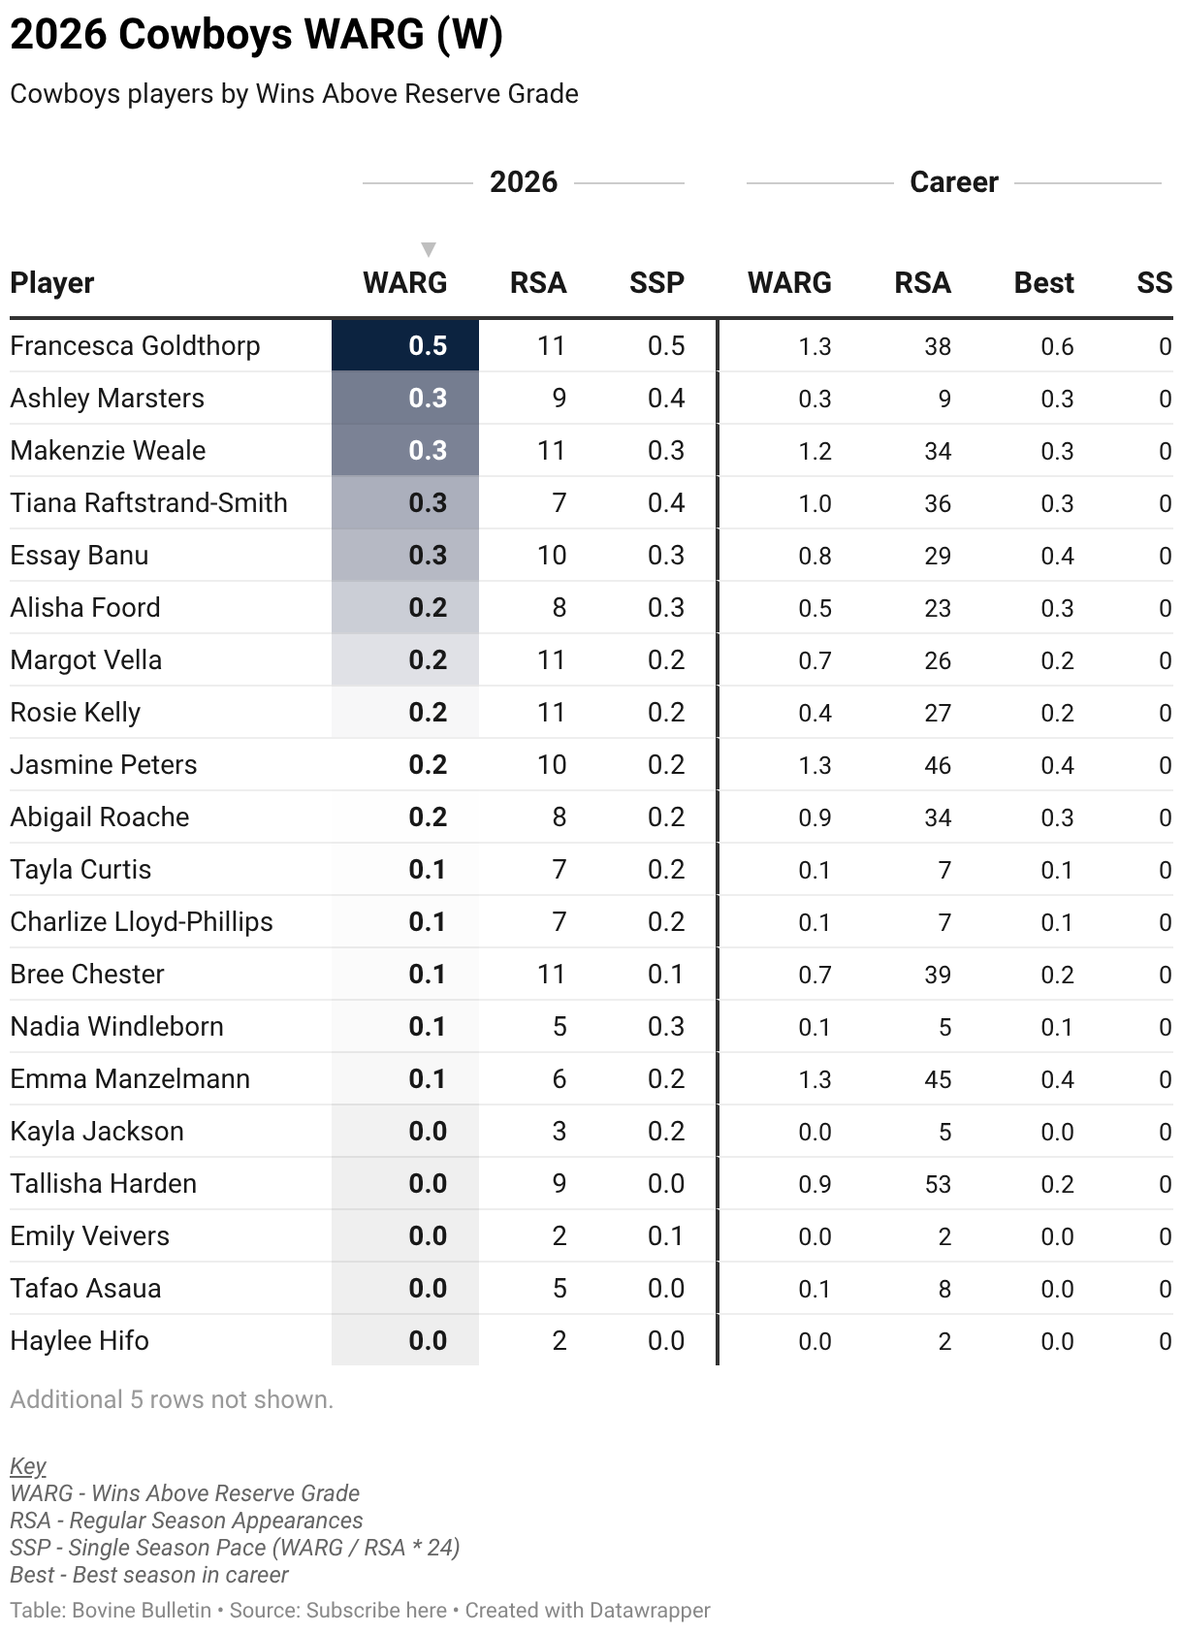The height and width of the screenshot is (1633, 1183).
Task: Click Francesca Goldthorp's dark 0.5 WARG cell
Action: pyautogui.click(x=405, y=346)
